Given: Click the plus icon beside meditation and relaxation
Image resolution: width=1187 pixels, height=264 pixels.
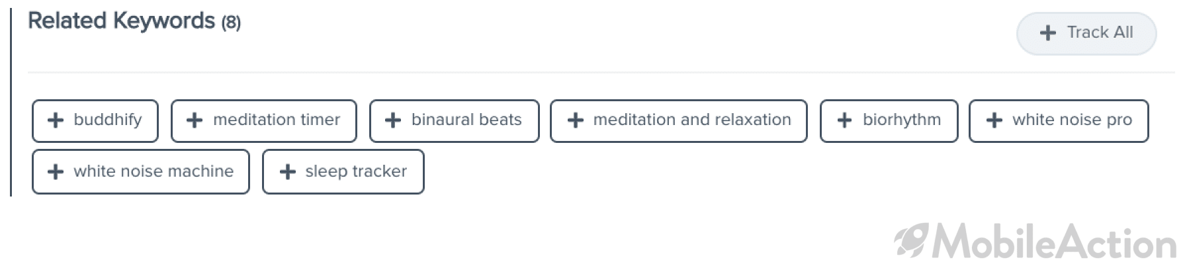Looking at the screenshot, I should click(576, 120).
